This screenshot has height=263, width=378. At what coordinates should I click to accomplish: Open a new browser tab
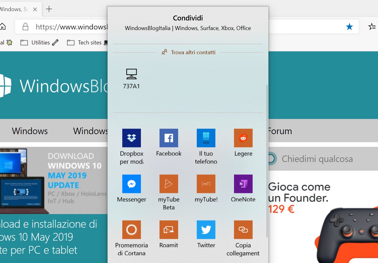49,9
